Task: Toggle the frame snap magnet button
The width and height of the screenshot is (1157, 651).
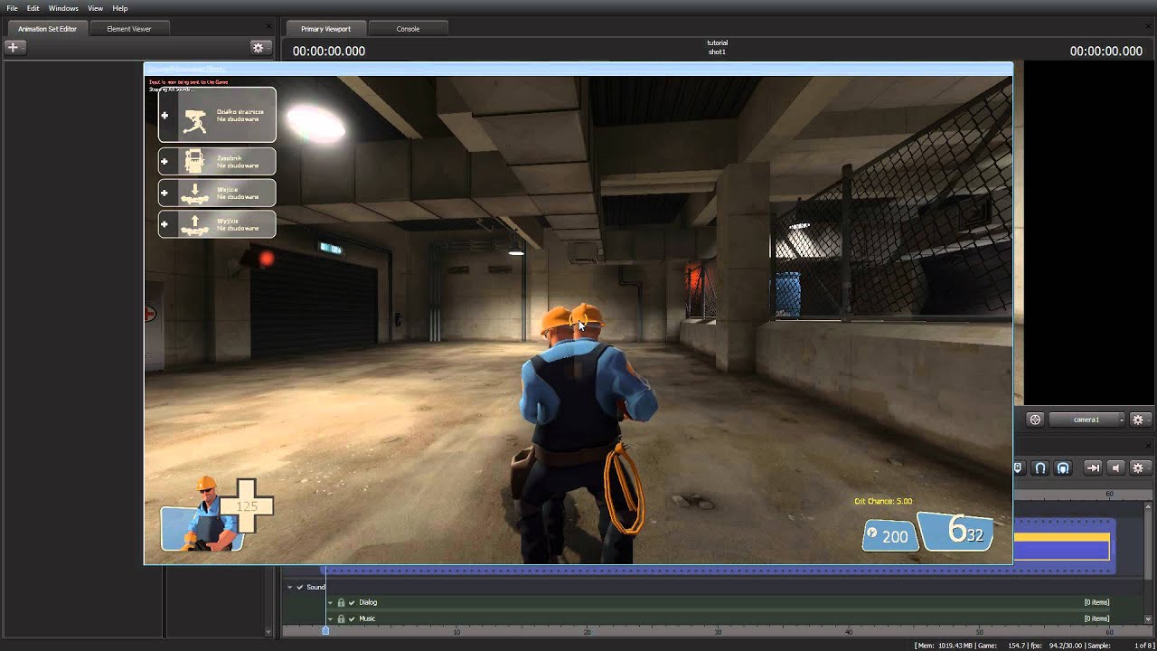Action: (1063, 467)
